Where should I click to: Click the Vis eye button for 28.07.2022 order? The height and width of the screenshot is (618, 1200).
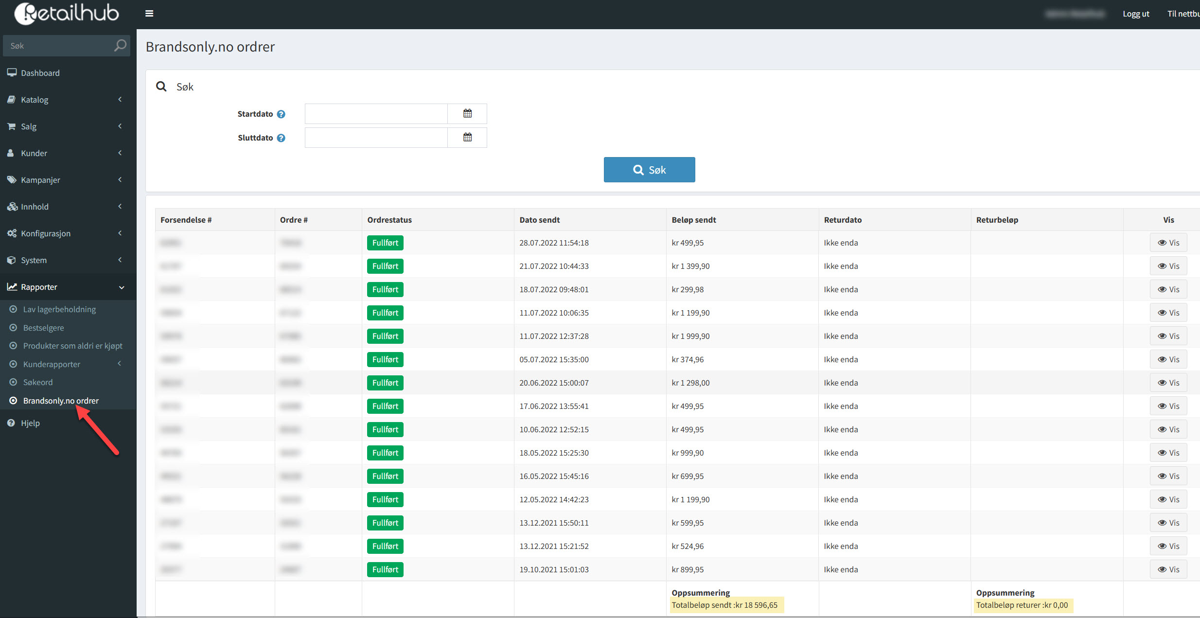coord(1168,243)
